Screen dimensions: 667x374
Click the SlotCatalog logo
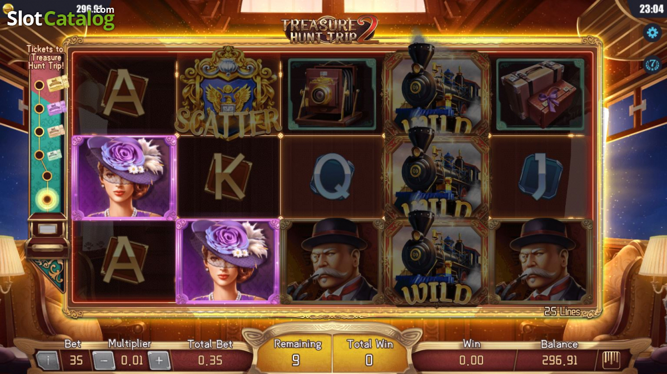[x=61, y=18]
